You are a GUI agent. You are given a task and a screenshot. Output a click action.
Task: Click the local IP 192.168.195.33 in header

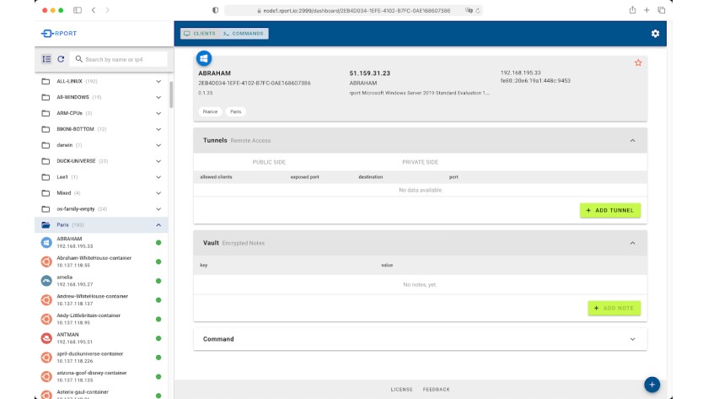521,73
